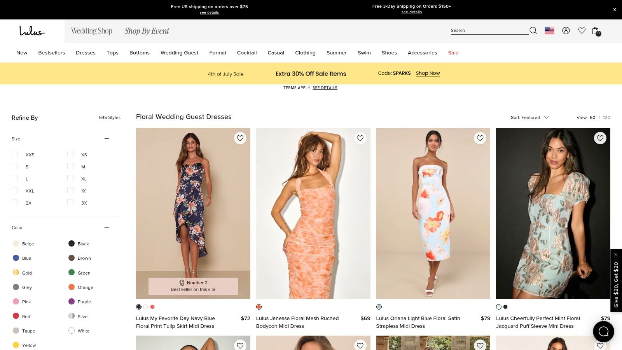
Task: Enable the 1X size filter
Action: tap(70, 190)
